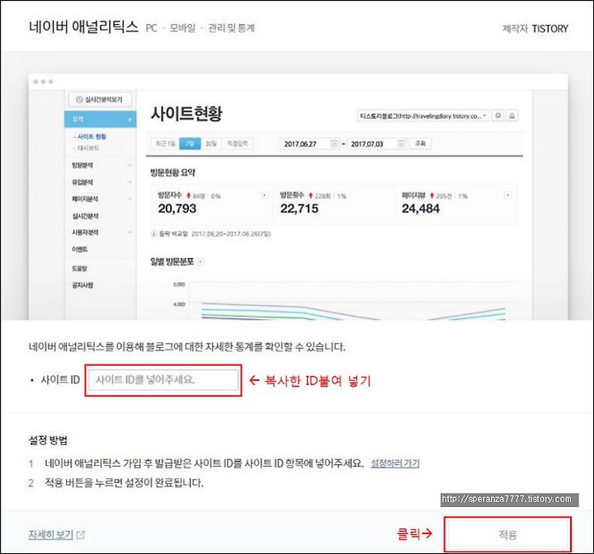Screen dimensions: 594x554
Task: Click the 모바일 label in the header
Action: pyautogui.click(x=182, y=28)
